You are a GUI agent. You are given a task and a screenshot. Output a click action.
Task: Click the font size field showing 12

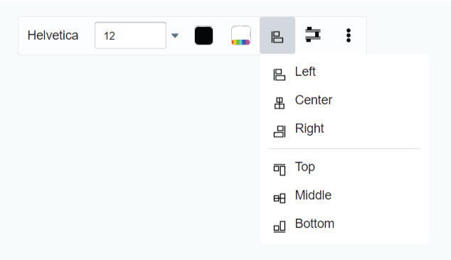click(131, 36)
